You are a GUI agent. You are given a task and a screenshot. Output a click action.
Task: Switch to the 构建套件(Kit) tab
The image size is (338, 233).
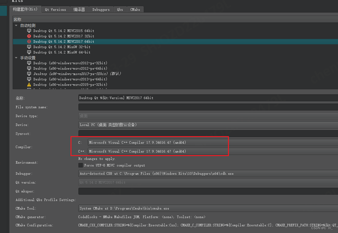pyautogui.click(x=25, y=9)
